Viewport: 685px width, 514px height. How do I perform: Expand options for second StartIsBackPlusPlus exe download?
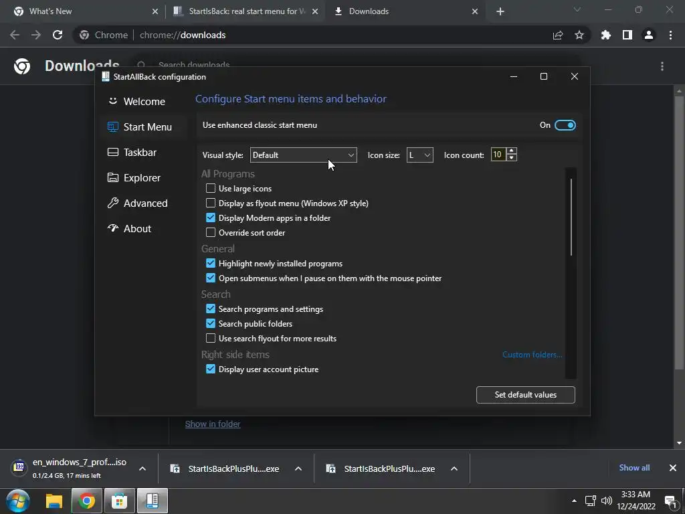(x=454, y=468)
